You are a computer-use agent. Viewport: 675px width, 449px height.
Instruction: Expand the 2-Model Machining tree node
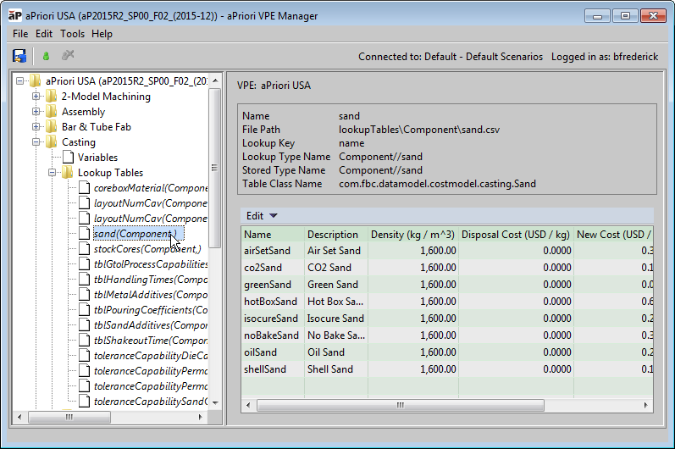(36, 97)
